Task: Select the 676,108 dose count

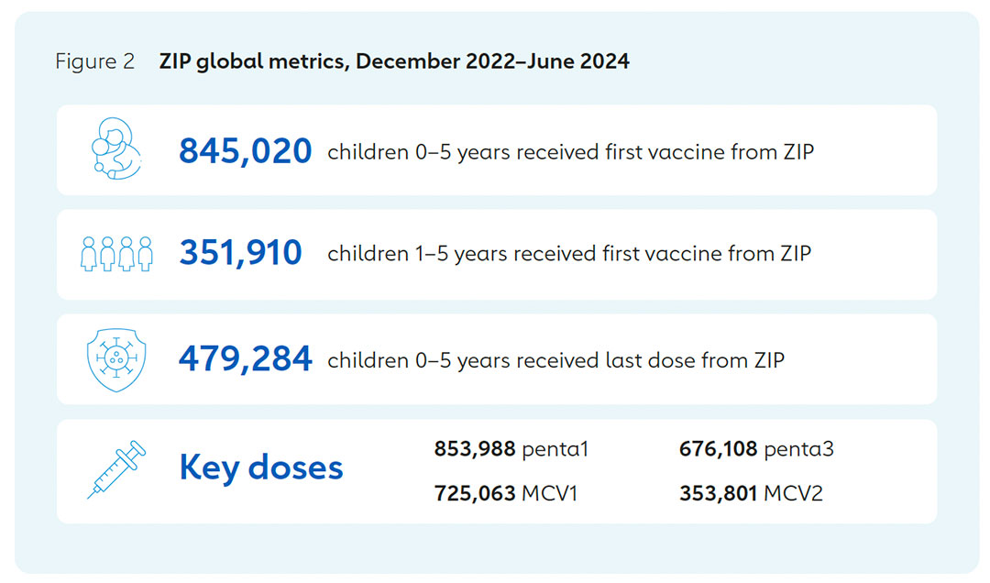Action: [x=719, y=449]
